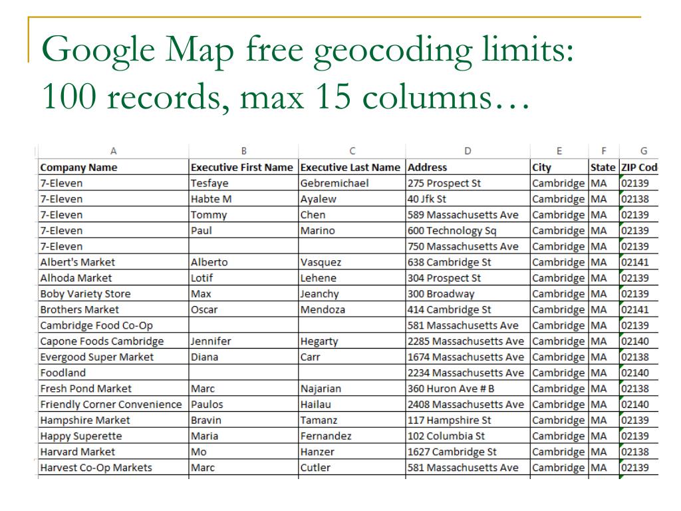Select the cell '600 Technology Sq'
This screenshot has height=511, width=681.
(468, 230)
